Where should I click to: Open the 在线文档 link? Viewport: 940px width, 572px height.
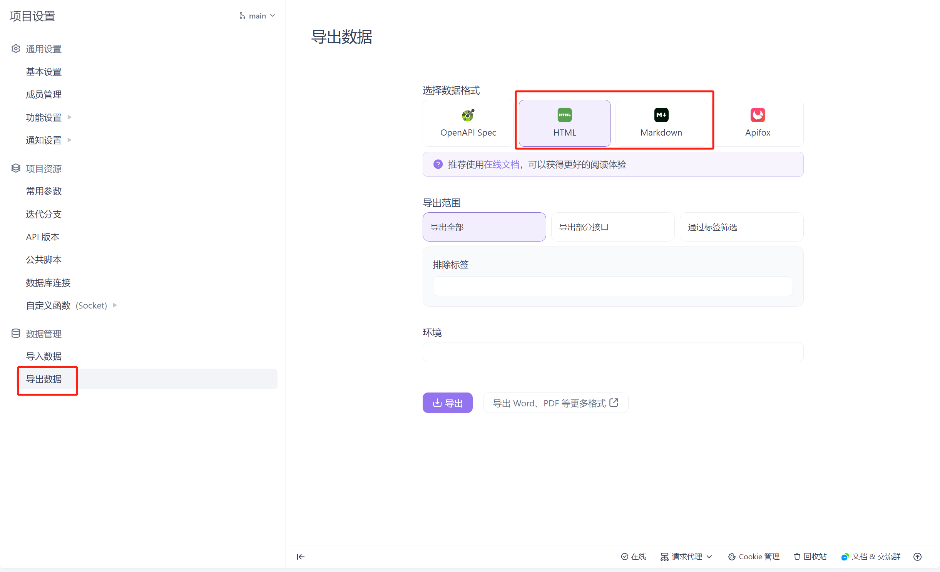(501, 164)
